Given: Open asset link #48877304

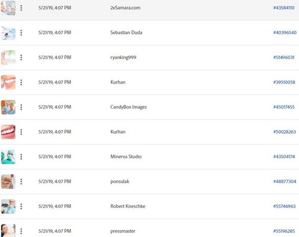Looking at the screenshot, I should (285, 181).
